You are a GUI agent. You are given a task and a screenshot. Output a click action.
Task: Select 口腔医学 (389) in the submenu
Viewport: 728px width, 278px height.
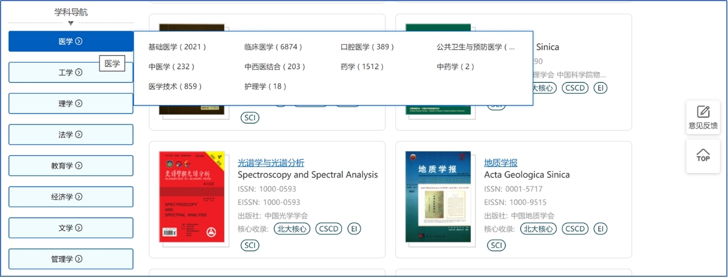coord(367,47)
